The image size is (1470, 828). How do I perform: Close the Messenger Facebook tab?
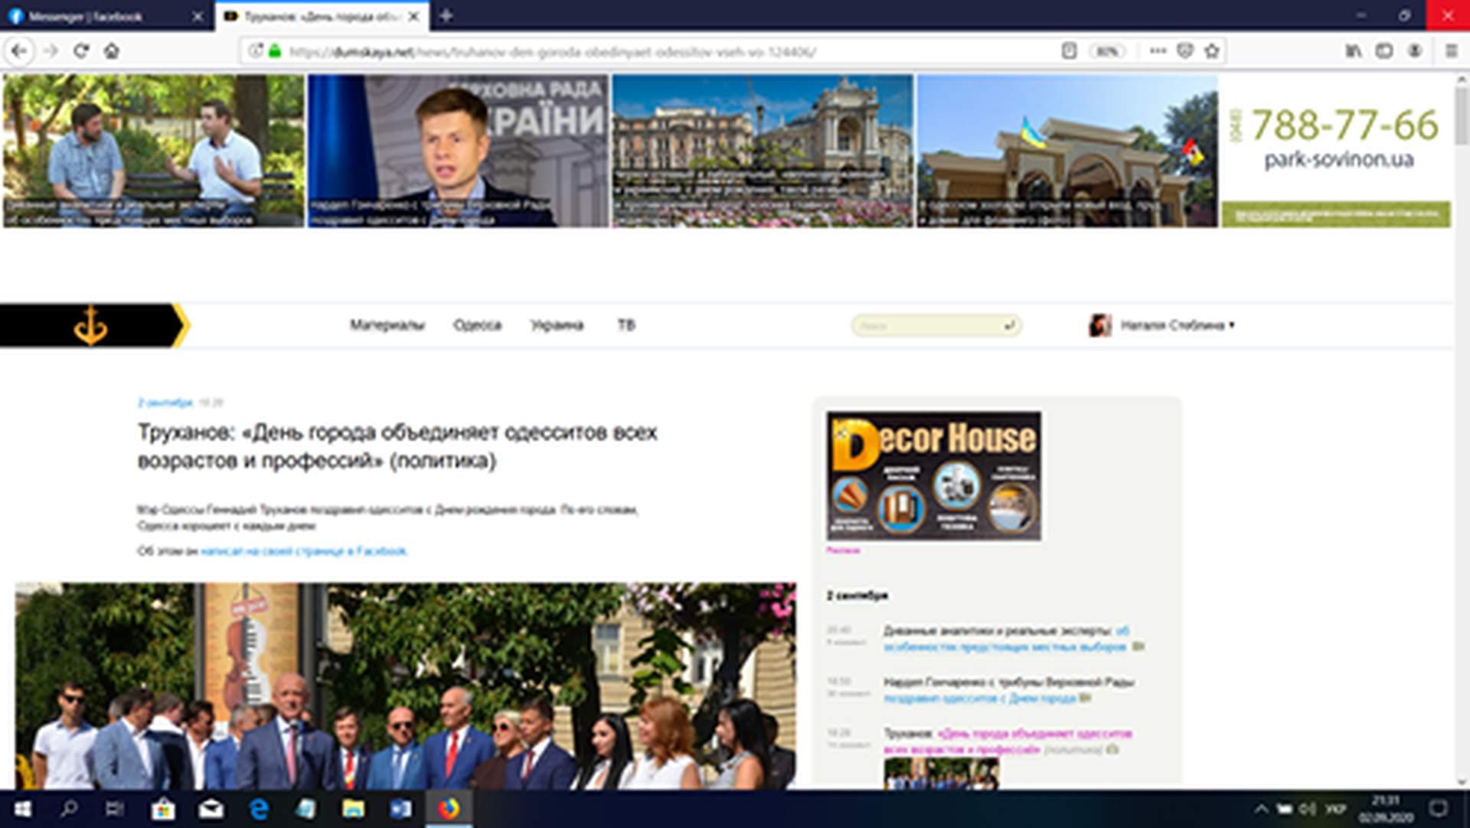point(197,16)
